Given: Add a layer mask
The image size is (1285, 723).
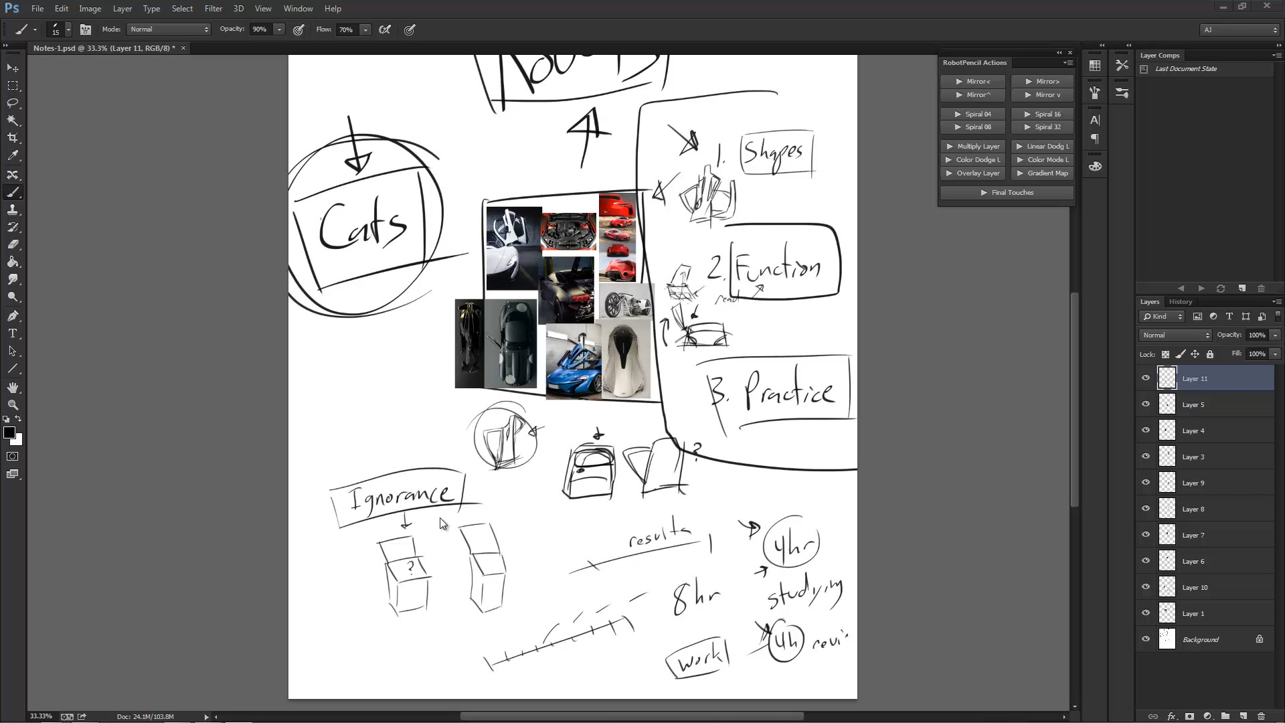Looking at the screenshot, I should click(1189, 716).
